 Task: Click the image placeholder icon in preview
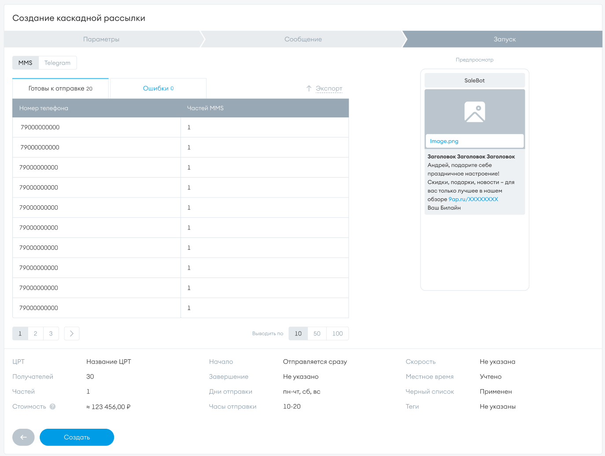(x=474, y=112)
